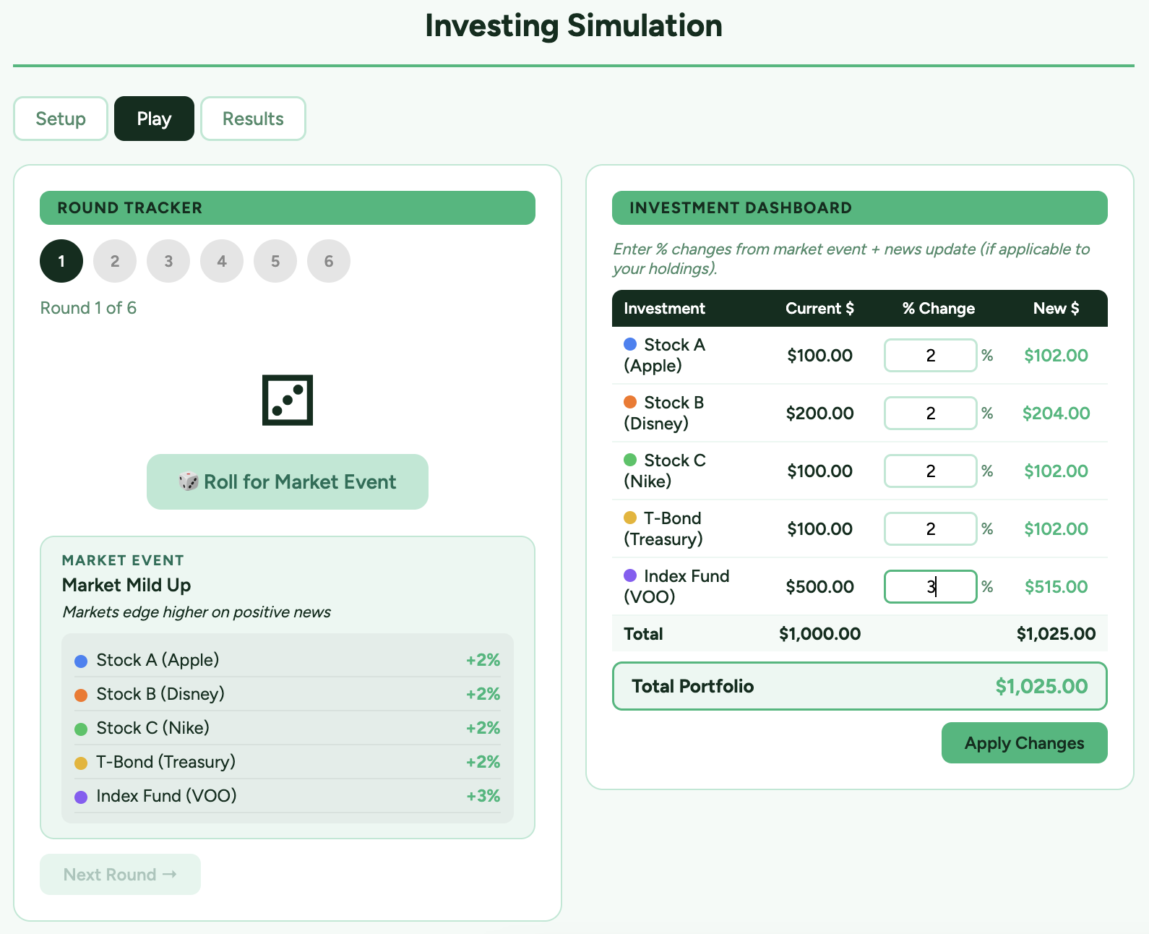Click the Investing Simulation title
This screenshot has width=1149, height=934.
coord(574,25)
